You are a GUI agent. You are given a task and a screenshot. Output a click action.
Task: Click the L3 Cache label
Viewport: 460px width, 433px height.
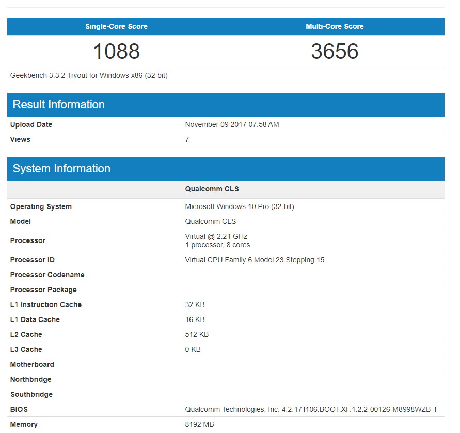(x=26, y=350)
